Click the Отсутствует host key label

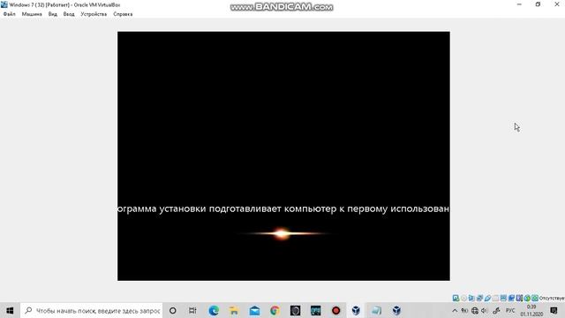552,299
